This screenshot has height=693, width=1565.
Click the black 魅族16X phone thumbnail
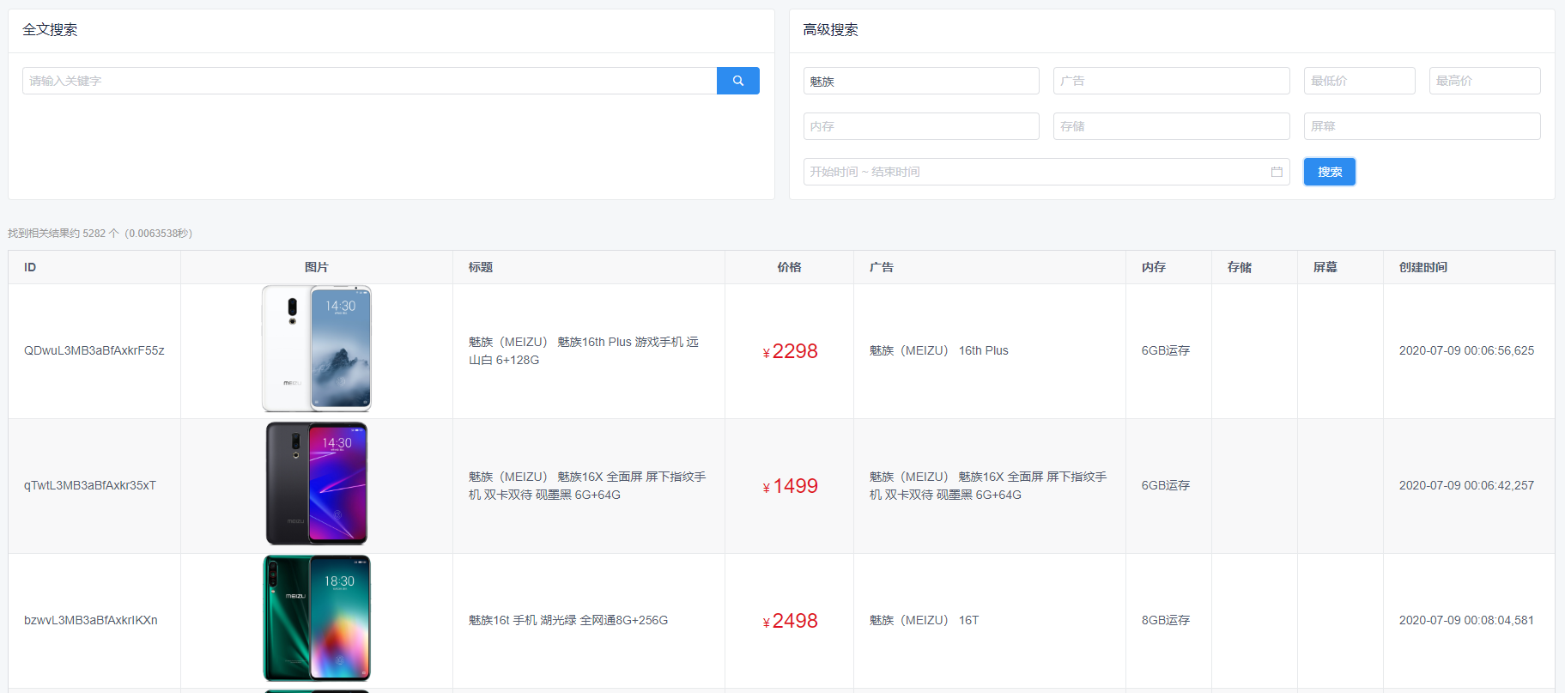[x=317, y=483]
